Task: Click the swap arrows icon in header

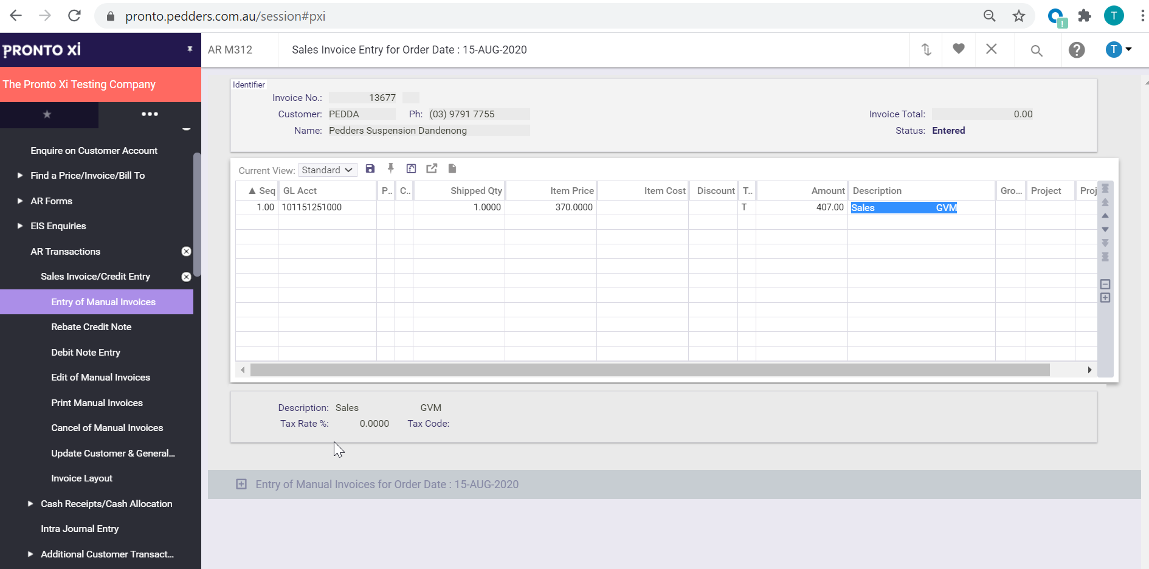Action: pos(926,49)
